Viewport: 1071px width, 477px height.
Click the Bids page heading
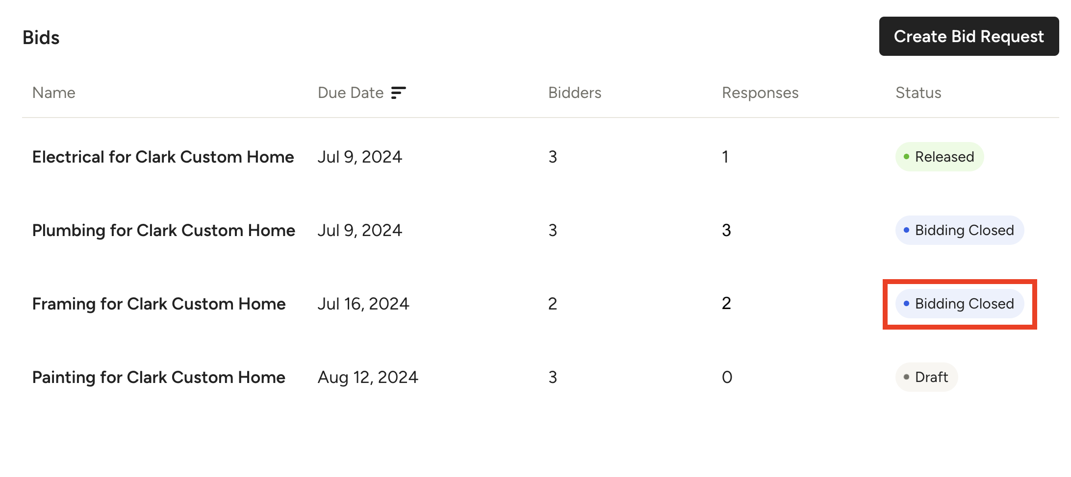pos(41,38)
